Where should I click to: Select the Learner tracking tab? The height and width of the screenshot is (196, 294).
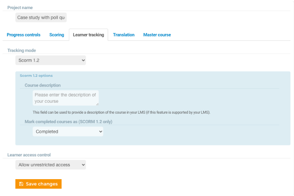[88, 35]
